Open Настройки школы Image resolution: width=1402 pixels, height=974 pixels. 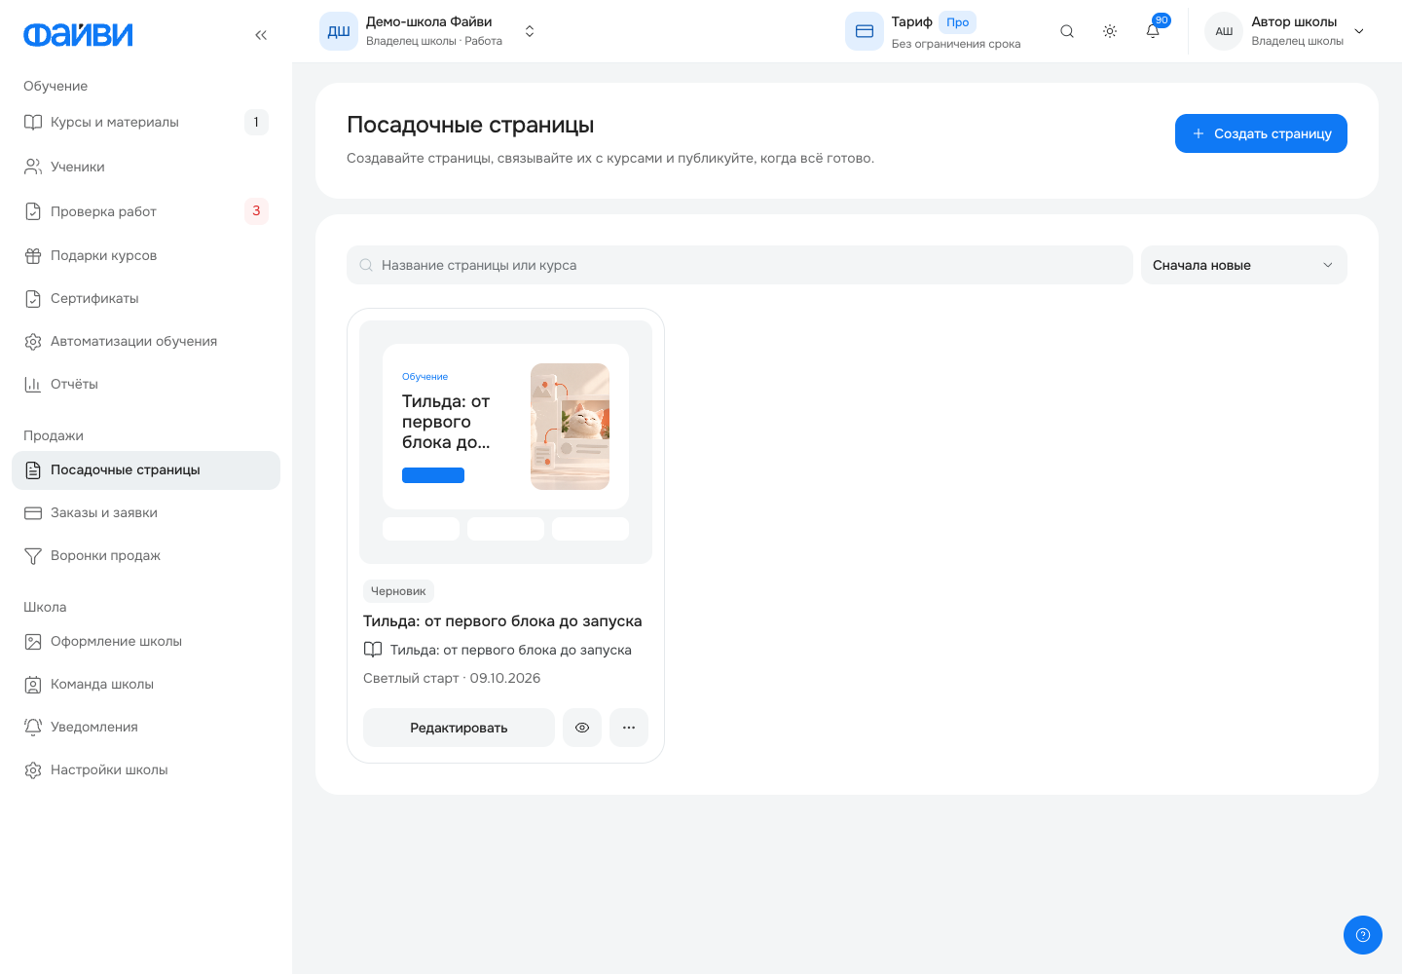click(x=146, y=769)
